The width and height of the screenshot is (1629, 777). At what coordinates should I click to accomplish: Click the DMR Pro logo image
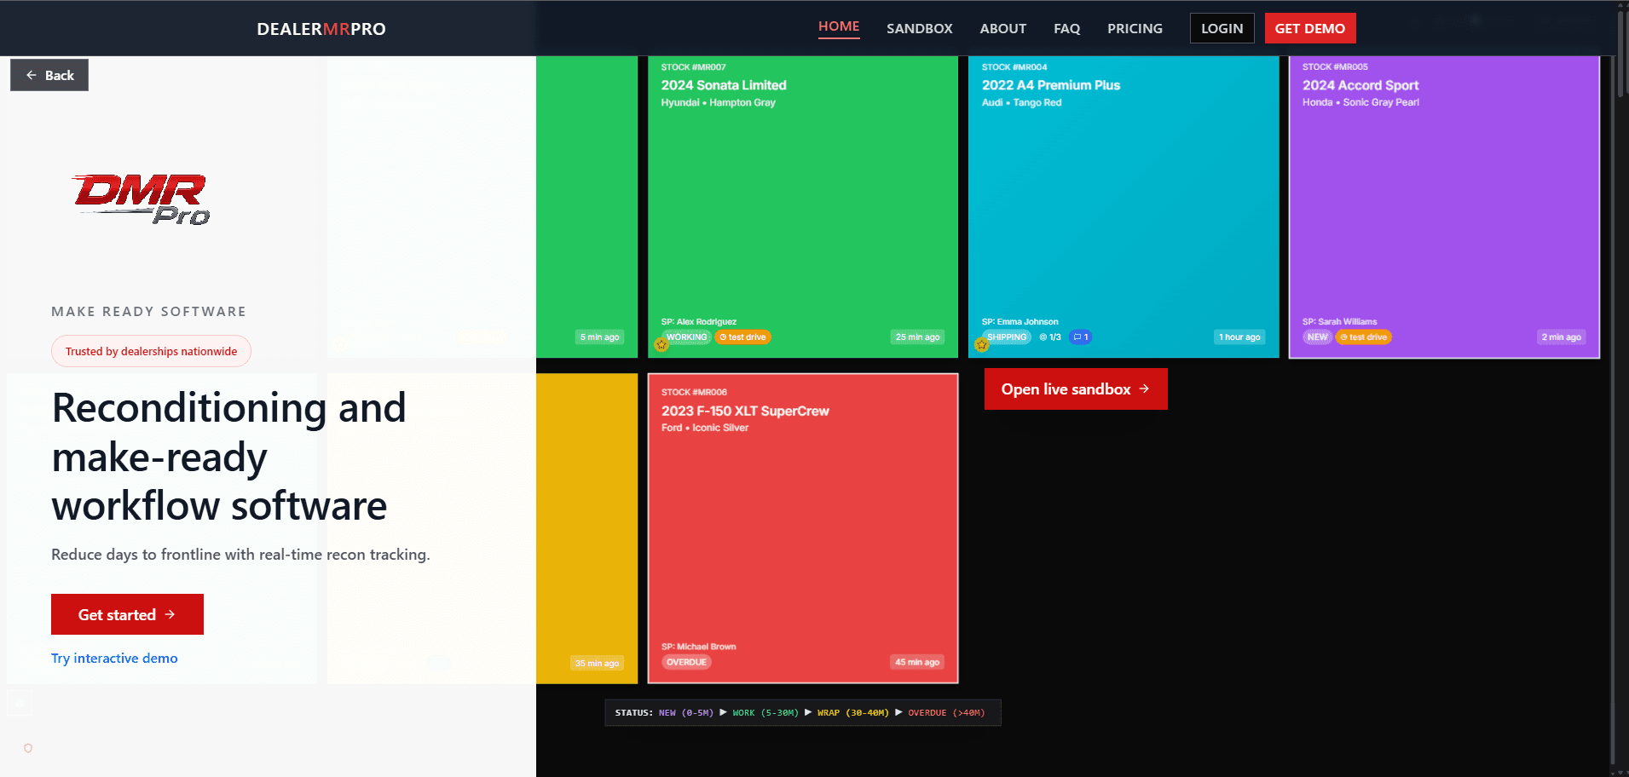pyautogui.click(x=142, y=199)
